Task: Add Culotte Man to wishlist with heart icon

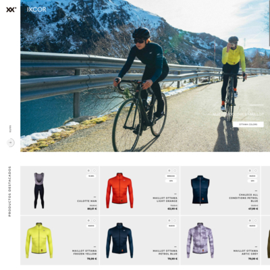Action: click(94, 171)
